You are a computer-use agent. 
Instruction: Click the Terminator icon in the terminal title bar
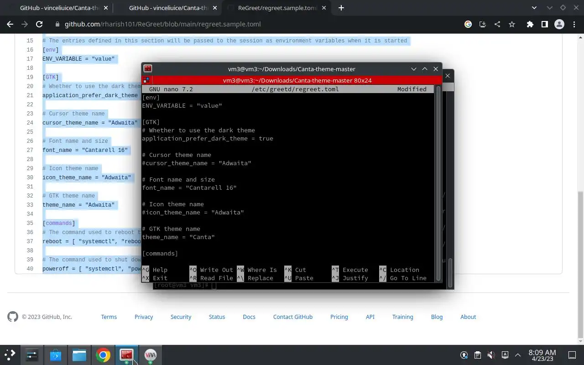[148, 69]
